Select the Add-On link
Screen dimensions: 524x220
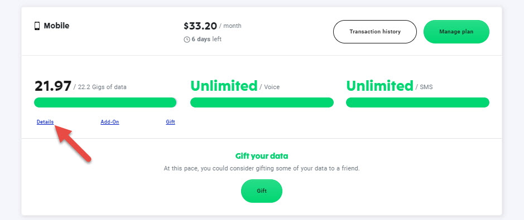pyautogui.click(x=109, y=122)
